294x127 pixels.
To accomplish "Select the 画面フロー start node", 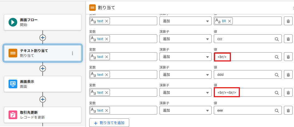I will pyautogui.click(x=42, y=22).
